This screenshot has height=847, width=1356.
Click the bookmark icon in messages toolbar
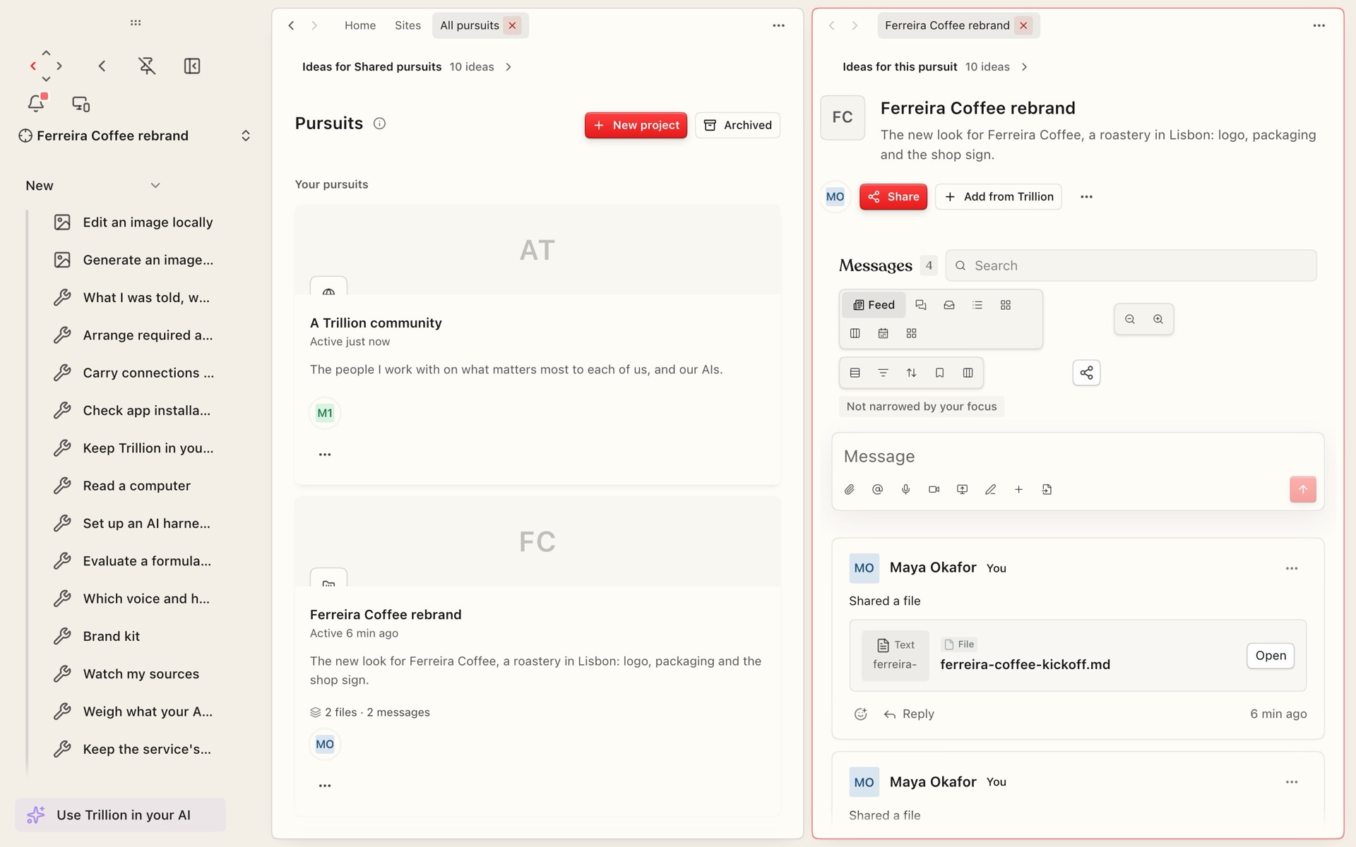coord(939,373)
